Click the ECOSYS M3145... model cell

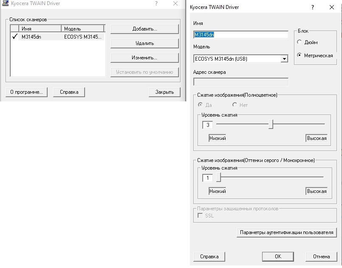pyautogui.click(x=83, y=37)
